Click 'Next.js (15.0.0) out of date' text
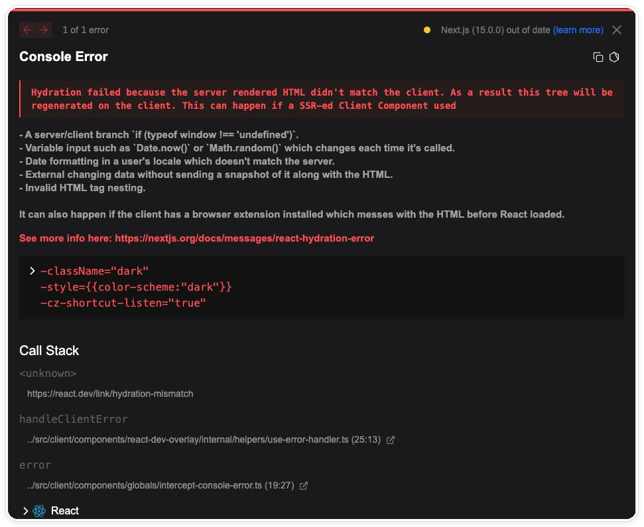The image size is (644, 527). (495, 30)
